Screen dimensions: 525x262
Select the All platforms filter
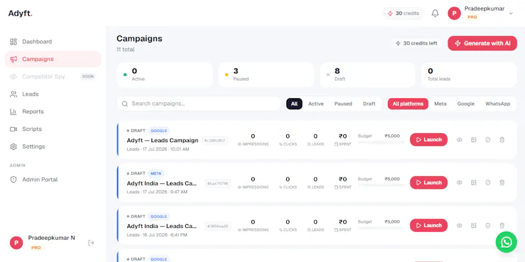(408, 104)
